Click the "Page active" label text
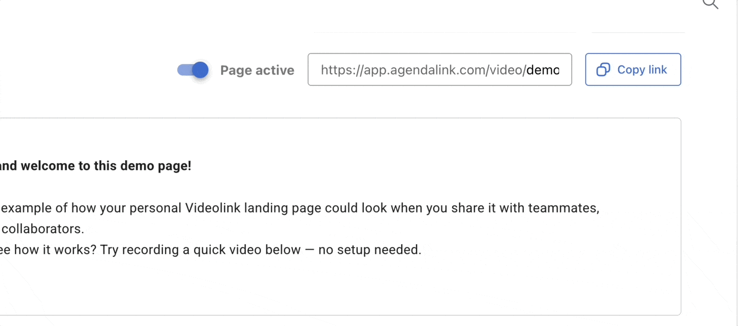This screenshot has width=738, height=326. click(257, 71)
